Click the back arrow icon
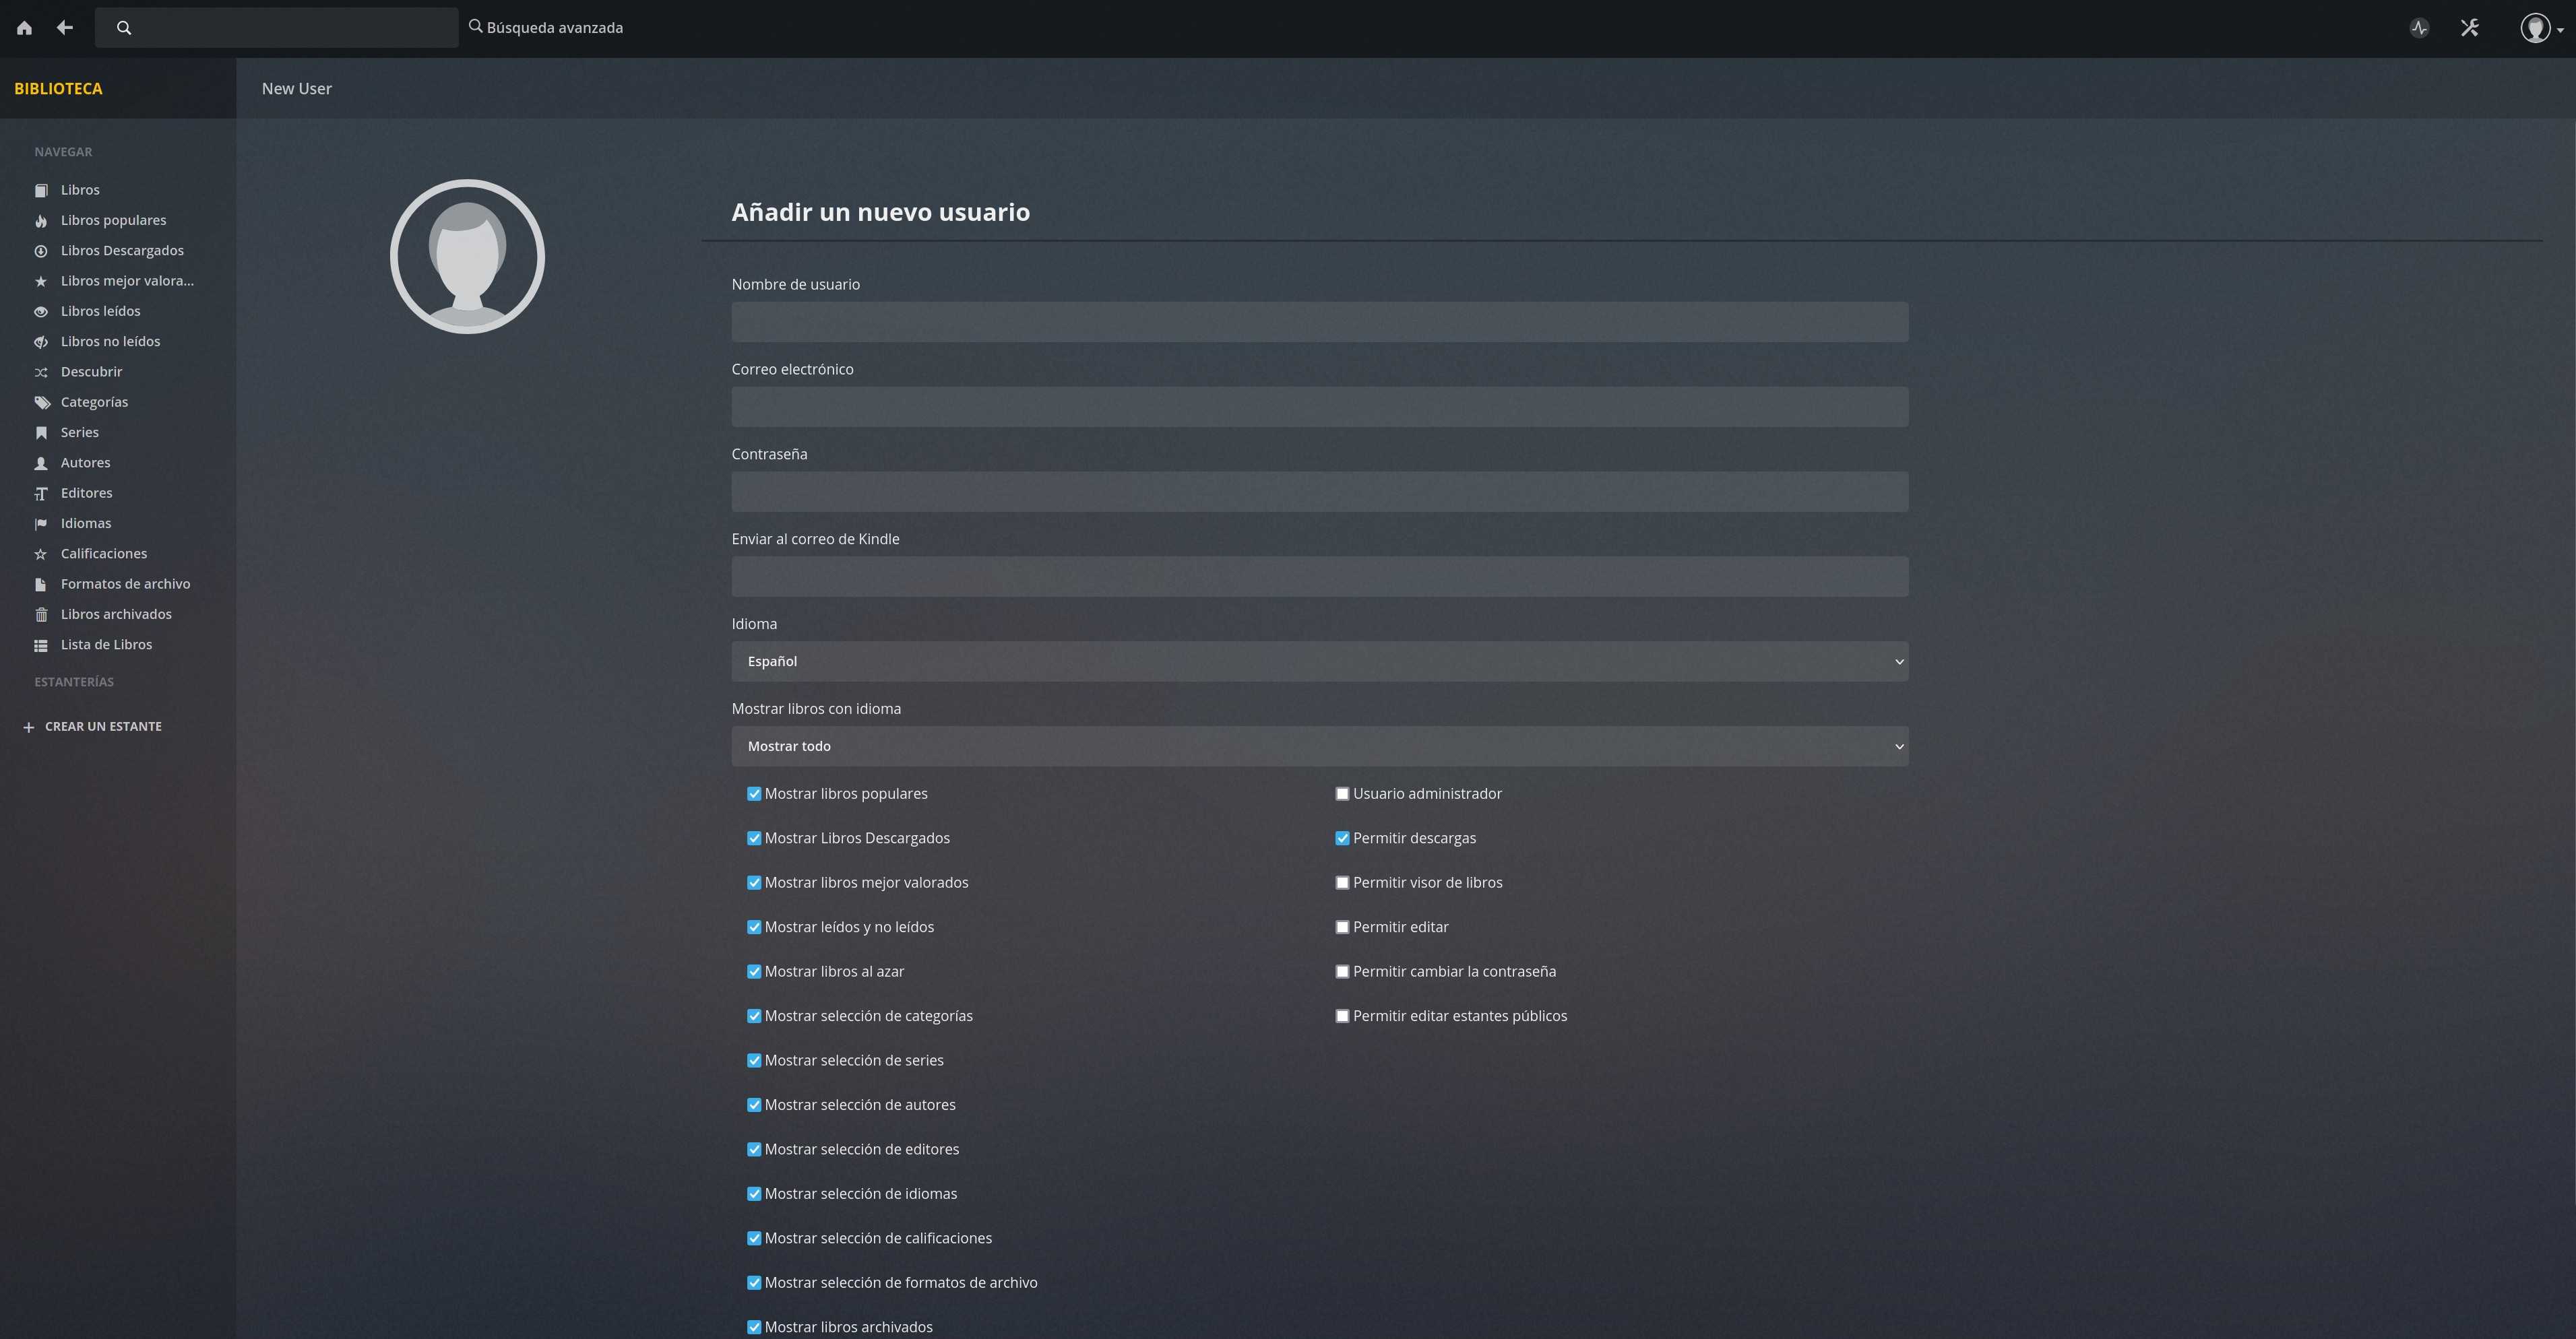 point(65,28)
